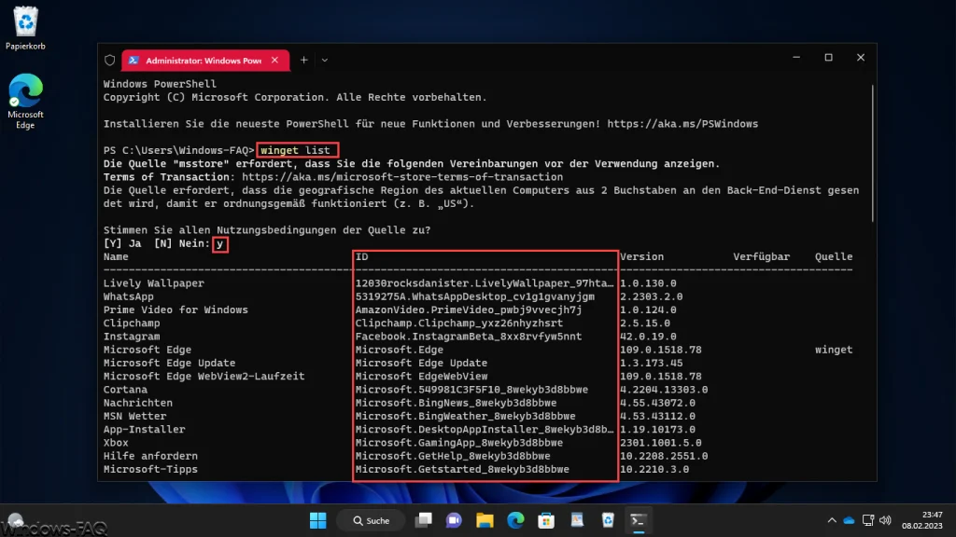The width and height of the screenshot is (956, 537).
Task: Click version '1.3.173.45' of Edge Update
Action: 651,363
